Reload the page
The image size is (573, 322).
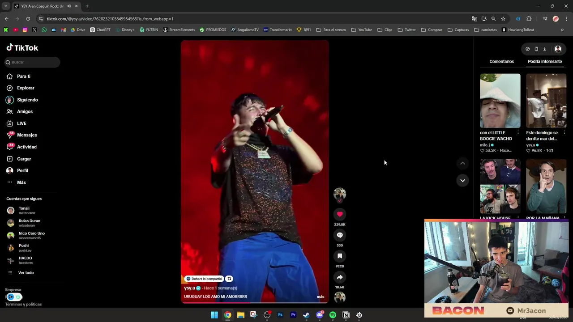(28, 19)
